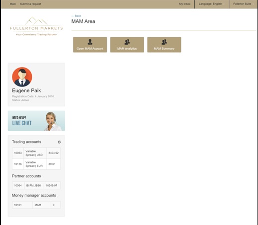The width and height of the screenshot is (258, 225).
Task: Click the Status: Active text
Action: pos(20,100)
